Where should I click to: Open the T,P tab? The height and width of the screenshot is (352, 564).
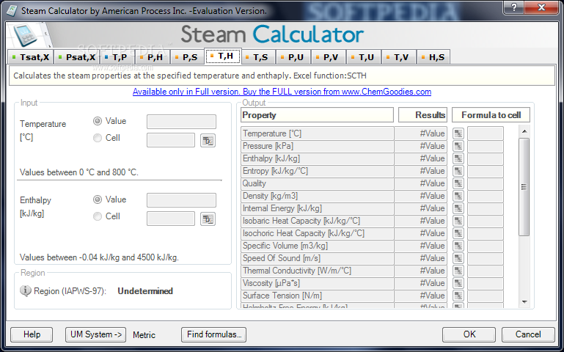[116, 57]
